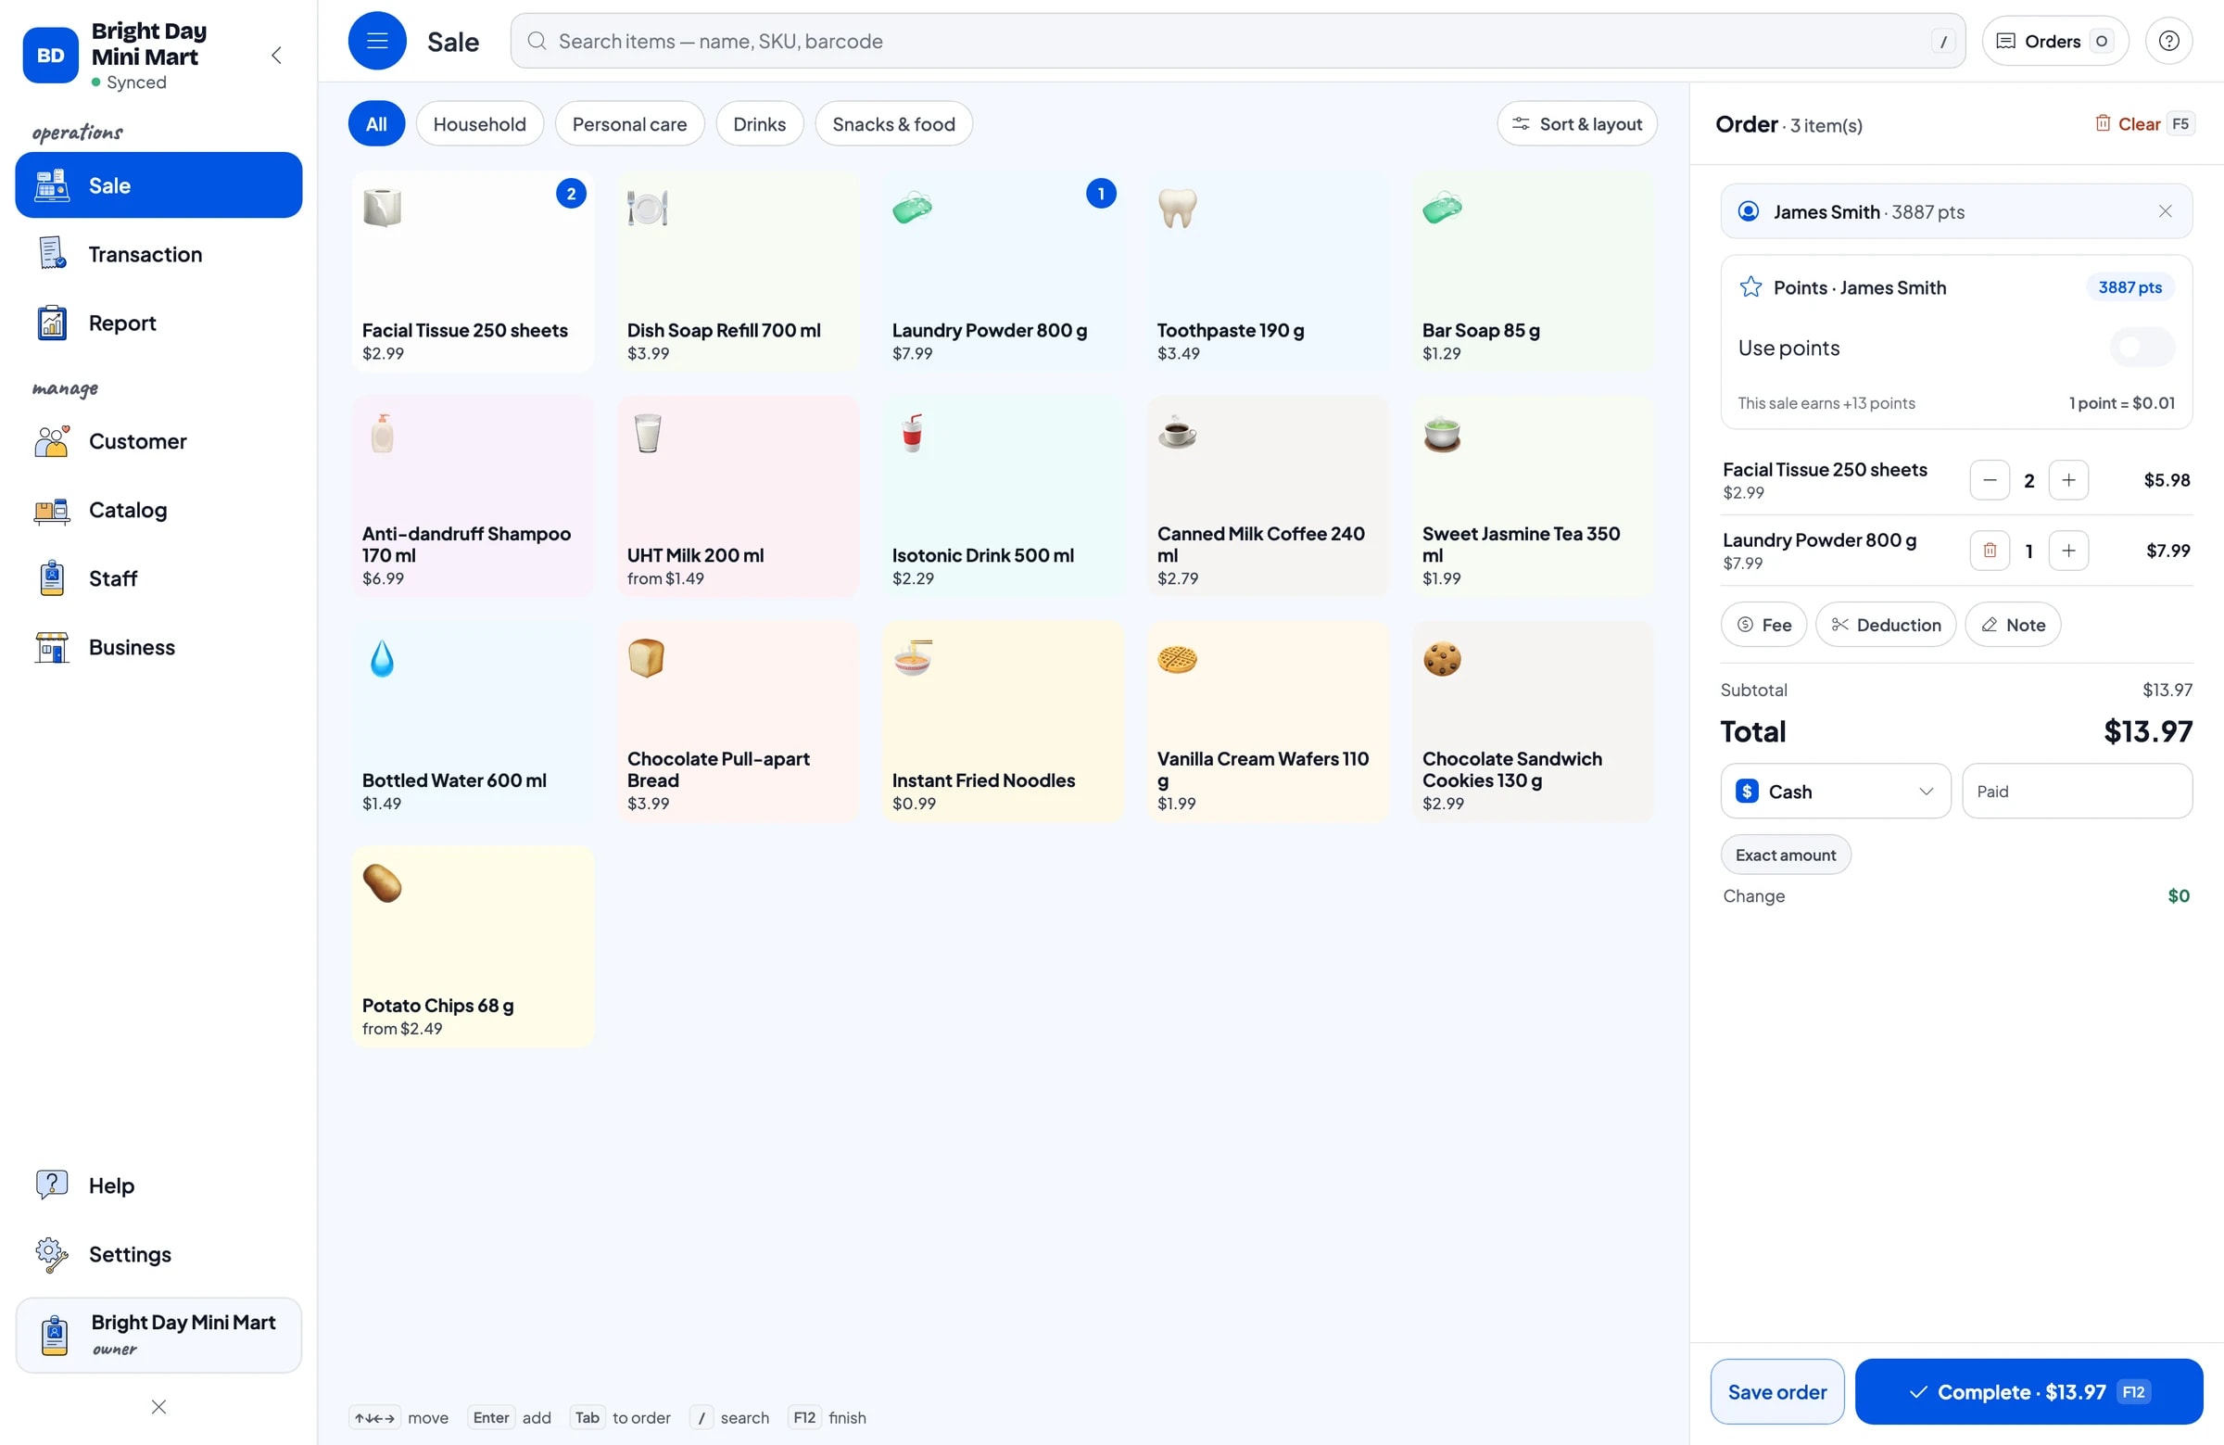The height and width of the screenshot is (1445, 2224).
Task: Open the Catalog page
Action: click(x=158, y=510)
